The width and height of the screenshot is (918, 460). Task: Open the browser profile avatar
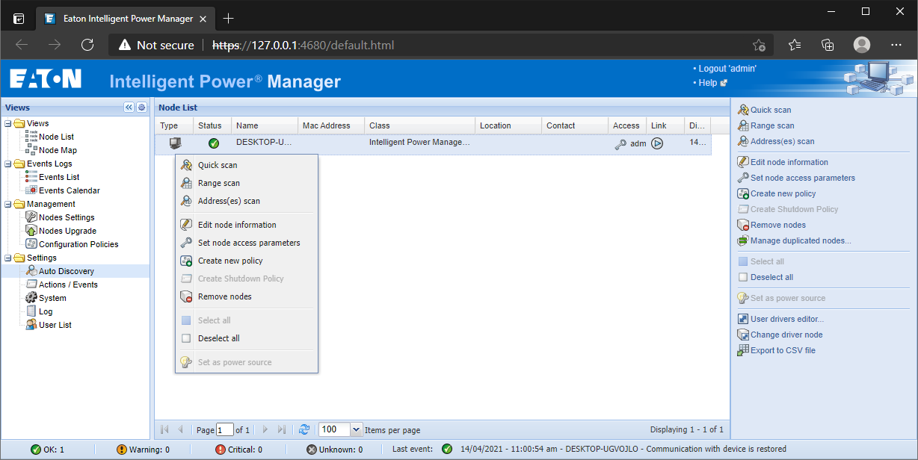862,45
